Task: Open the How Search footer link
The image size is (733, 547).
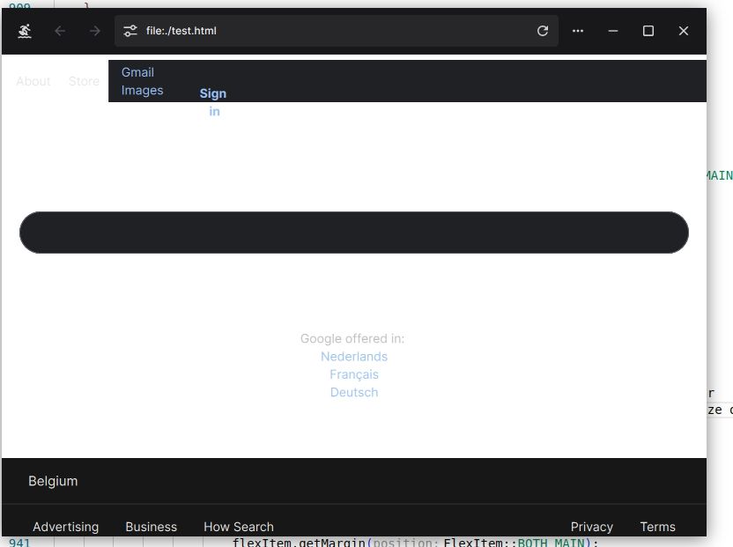Action: point(239,527)
